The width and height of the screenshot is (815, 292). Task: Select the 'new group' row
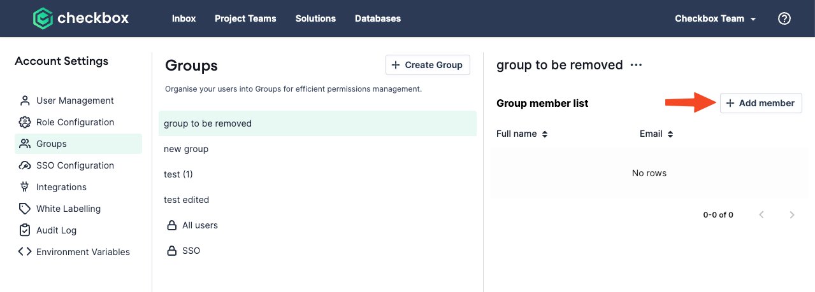click(x=317, y=149)
